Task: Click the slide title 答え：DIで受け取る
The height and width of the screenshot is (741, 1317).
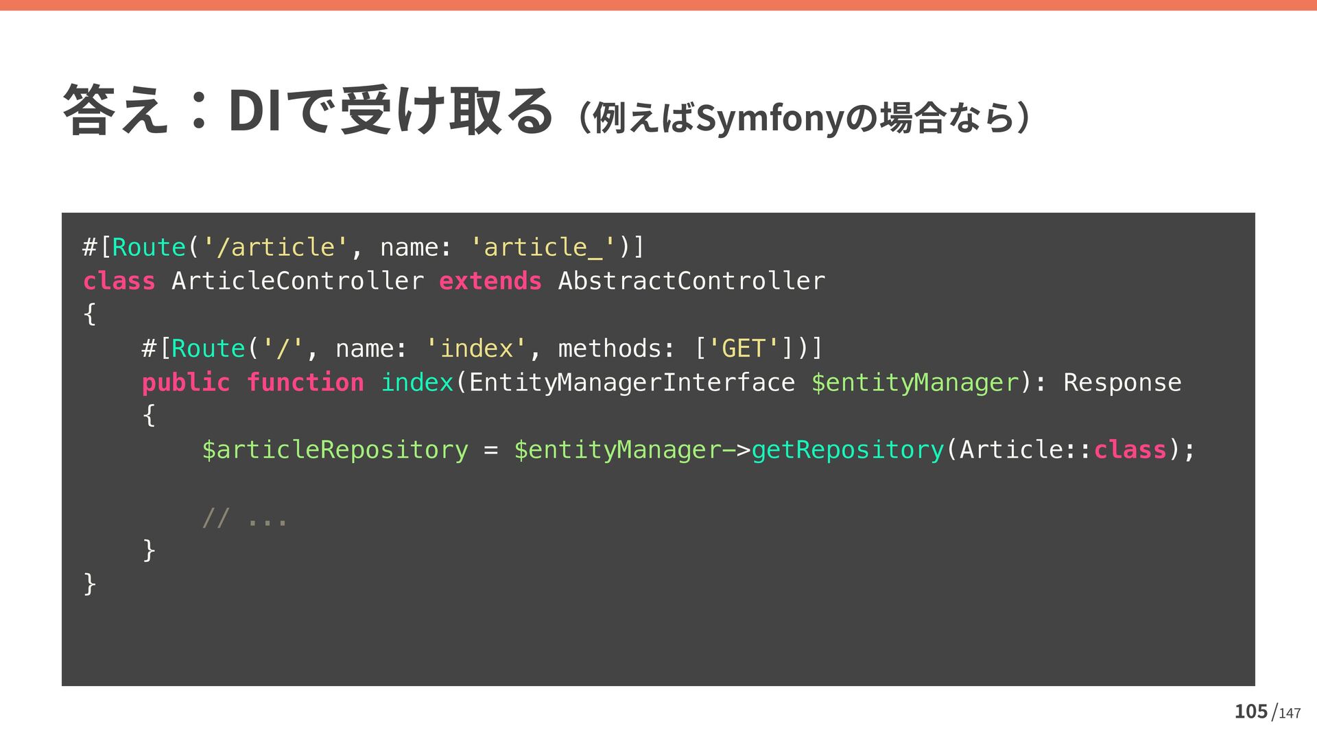Action: coord(307,111)
